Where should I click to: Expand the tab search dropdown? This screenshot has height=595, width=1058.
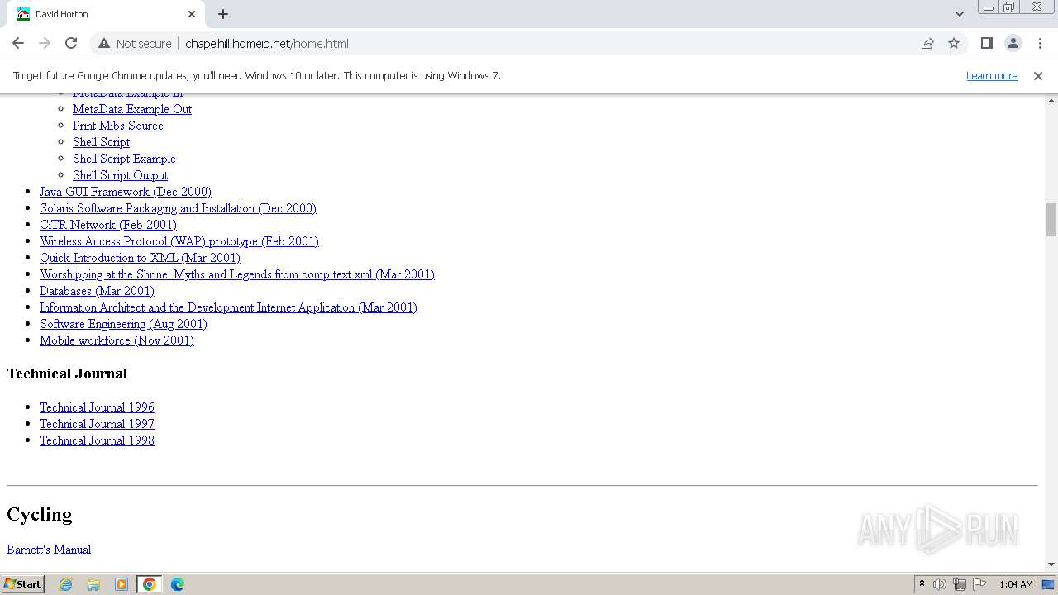(960, 14)
